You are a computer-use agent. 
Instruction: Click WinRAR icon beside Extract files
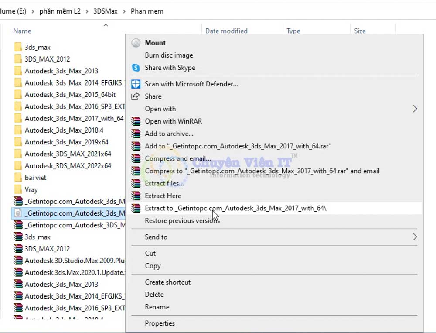(x=136, y=183)
